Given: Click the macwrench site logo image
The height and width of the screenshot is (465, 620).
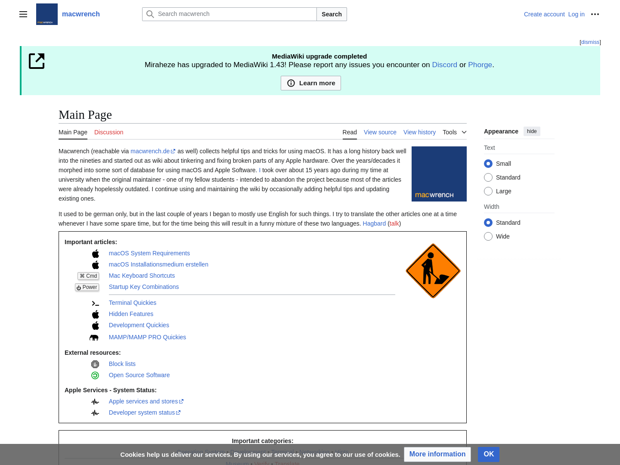Looking at the screenshot, I should click(x=47, y=14).
